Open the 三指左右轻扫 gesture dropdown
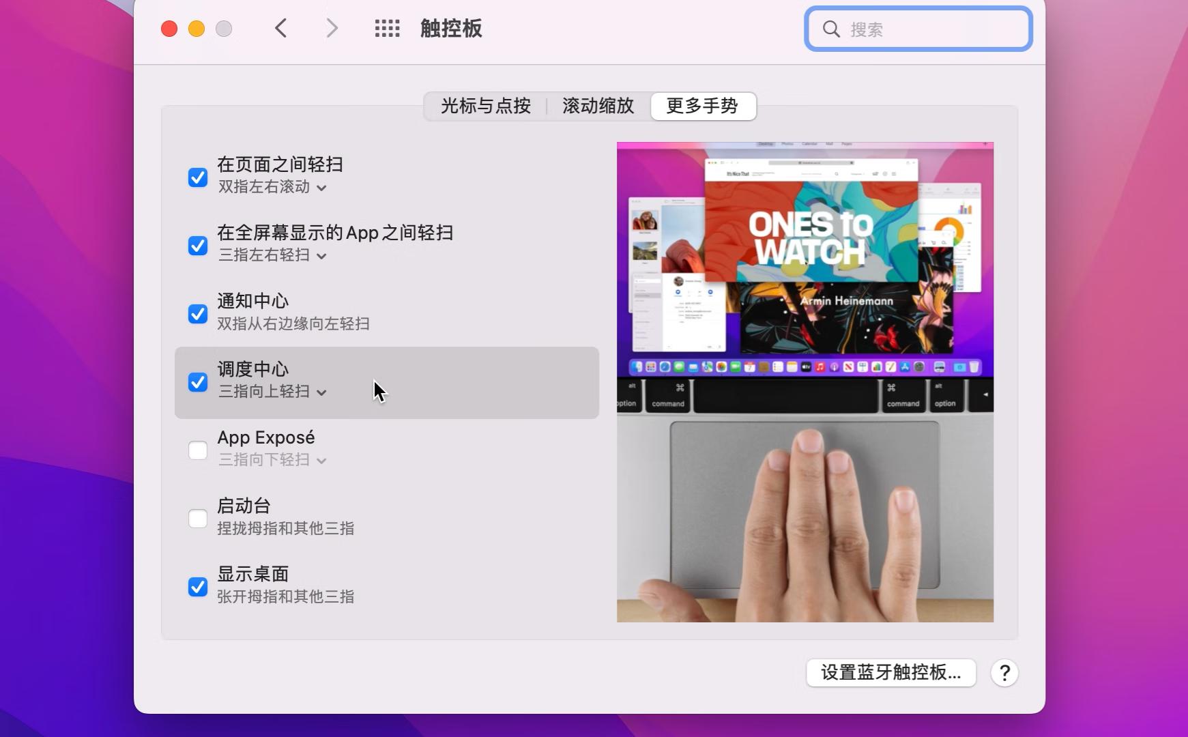The height and width of the screenshot is (737, 1188). tap(321, 255)
